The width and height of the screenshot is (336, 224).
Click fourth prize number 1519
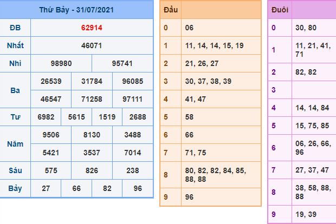107,117
